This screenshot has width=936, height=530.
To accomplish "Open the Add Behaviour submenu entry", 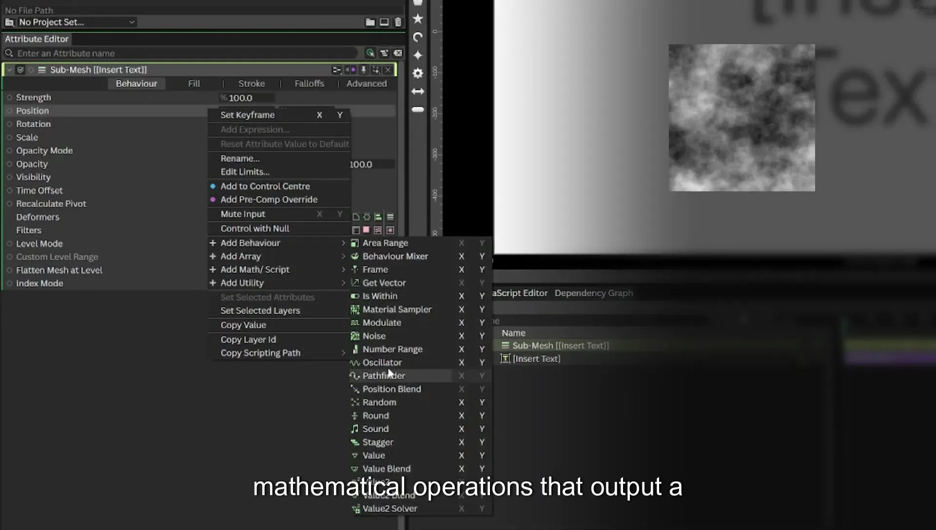I will click(278, 243).
